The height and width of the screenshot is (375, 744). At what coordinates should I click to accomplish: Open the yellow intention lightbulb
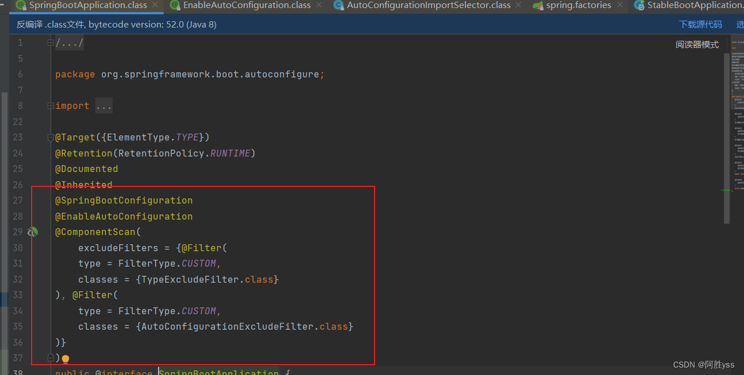[65, 360]
